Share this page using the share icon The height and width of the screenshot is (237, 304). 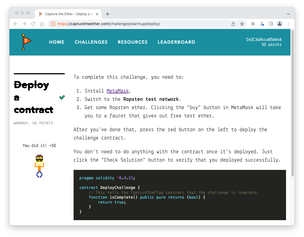233,24
